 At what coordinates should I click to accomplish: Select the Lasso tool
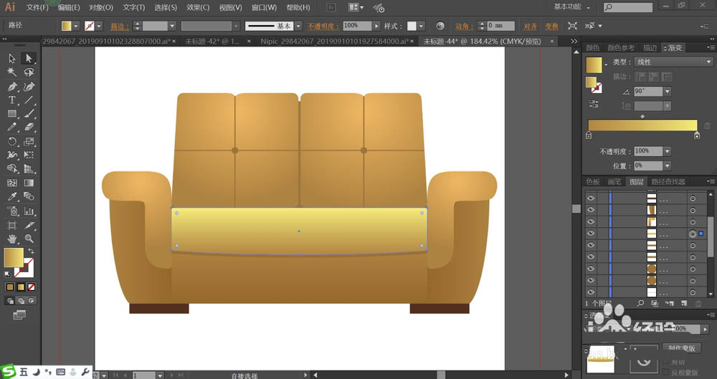(29, 72)
